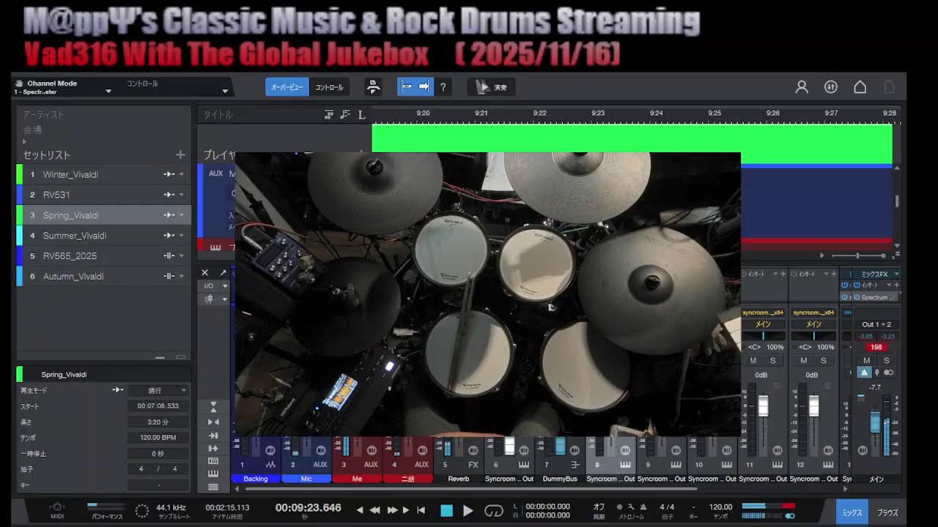Expand the artist info disclosure triangle
The image size is (938, 527).
pyautogui.click(x=24, y=141)
